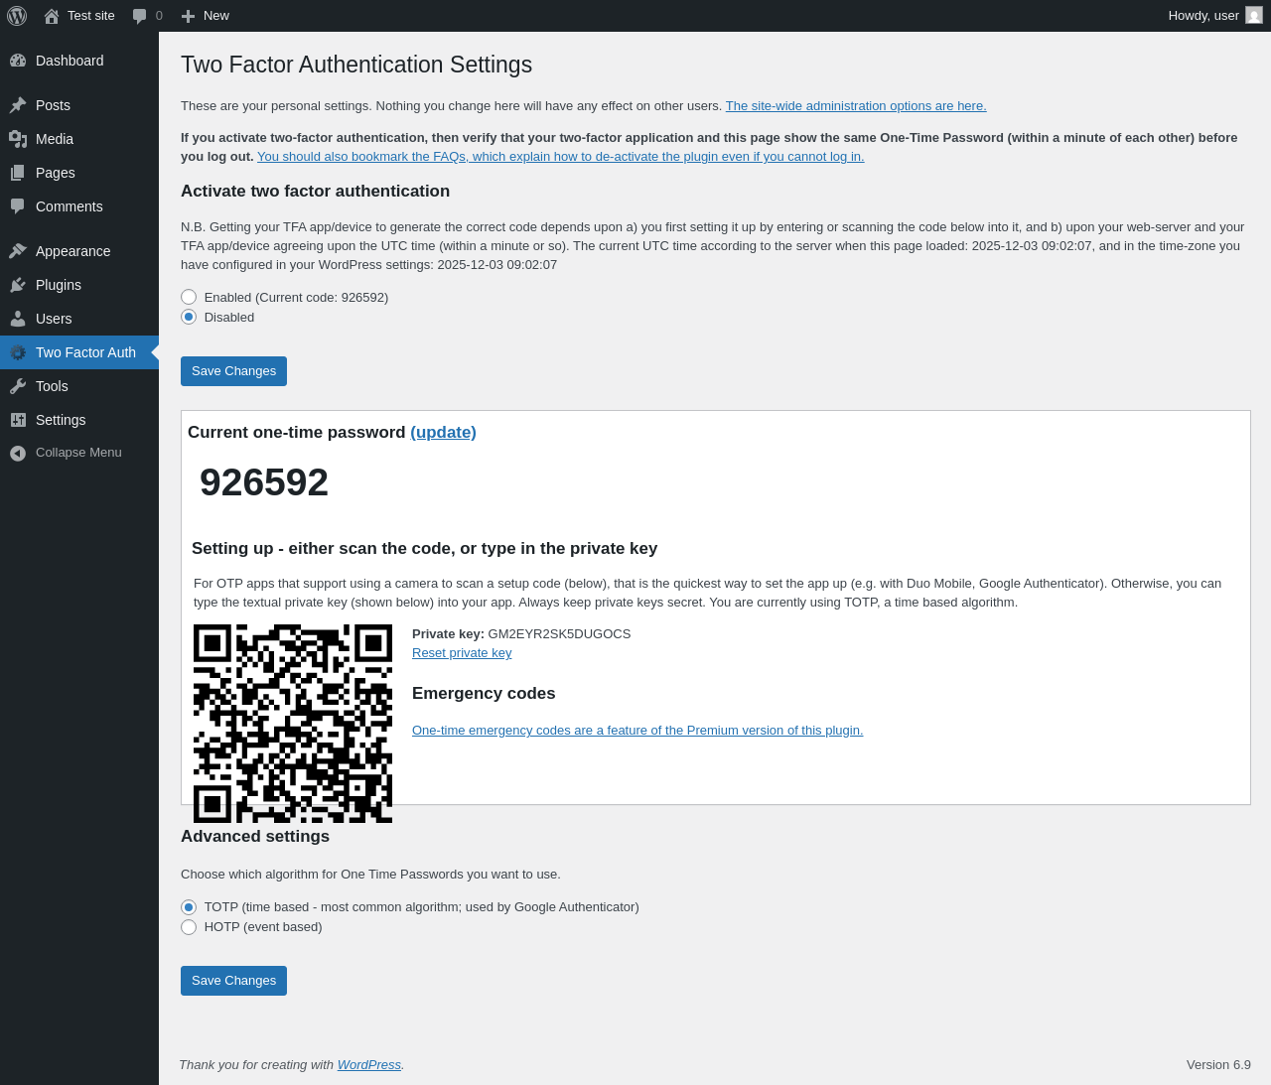Click the Emergency codes heading
This screenshot has width=1271, height=1085.
click(x=484, y=694)
